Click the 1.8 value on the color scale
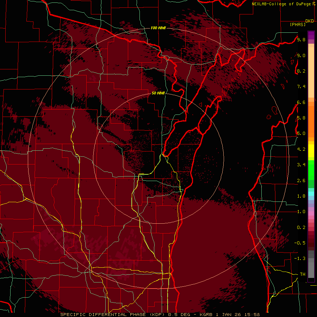 301,196
